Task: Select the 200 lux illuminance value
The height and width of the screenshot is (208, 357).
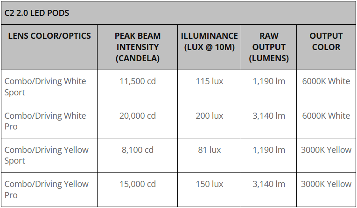Action: (210, 116)
